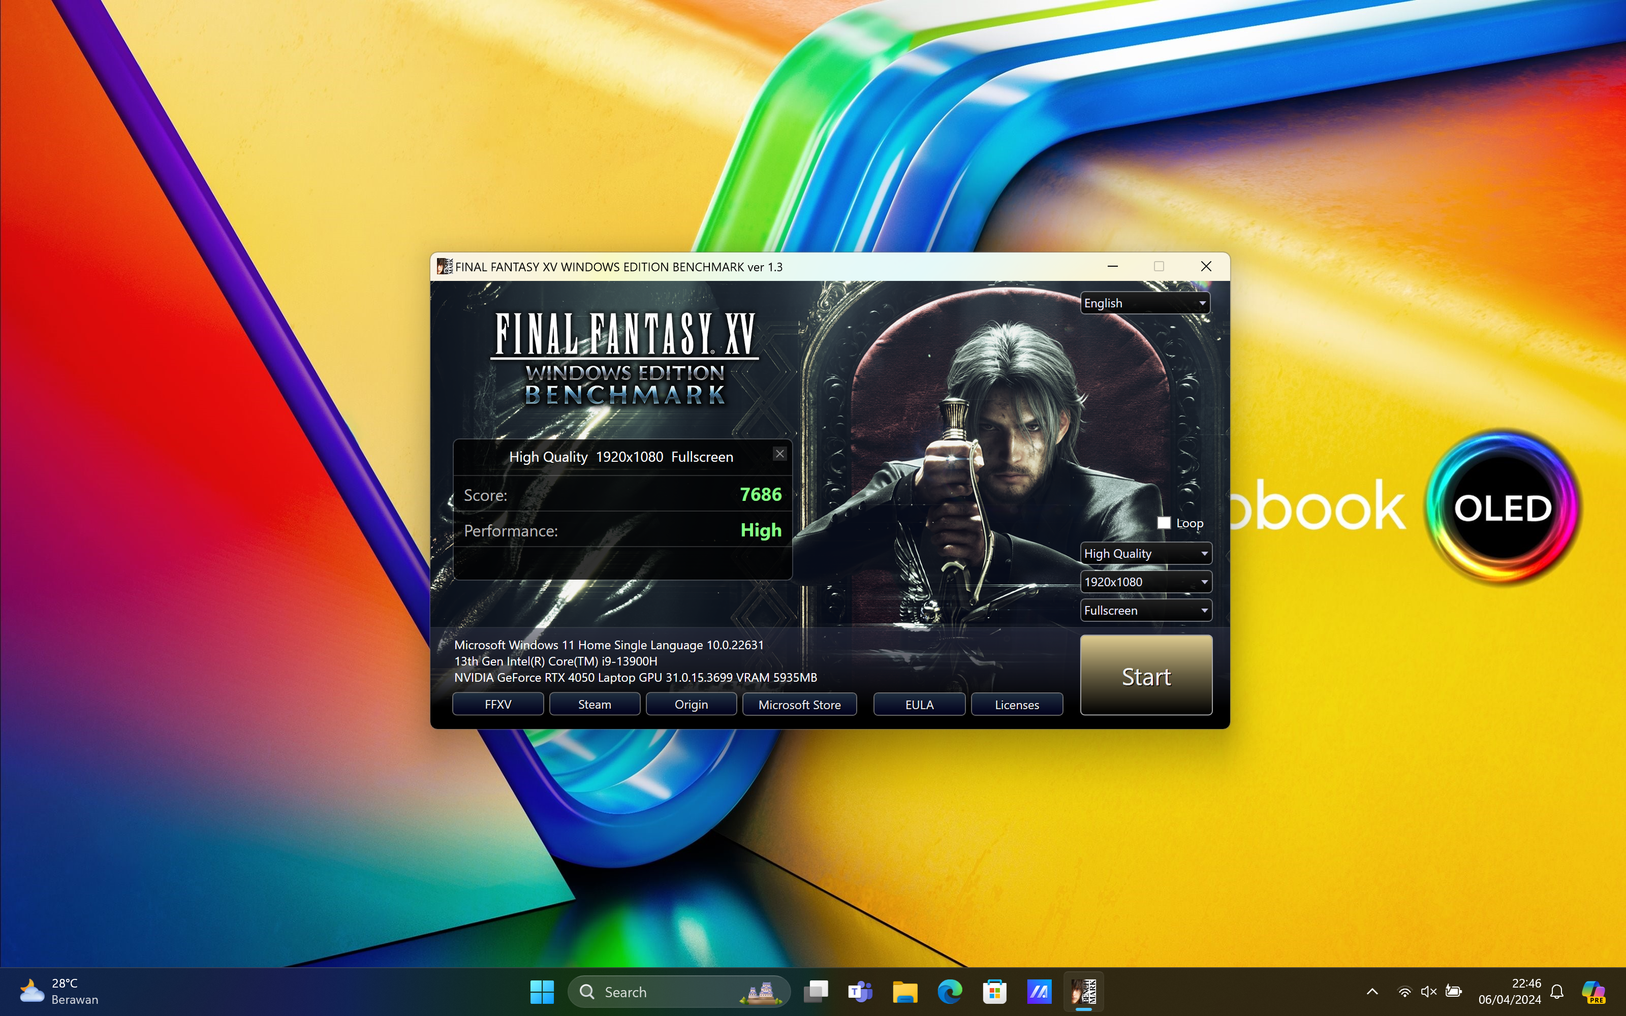Open Microsoft Teams from taskbar
Viewport: 1626px width, 1016px height.
point(860,992)
